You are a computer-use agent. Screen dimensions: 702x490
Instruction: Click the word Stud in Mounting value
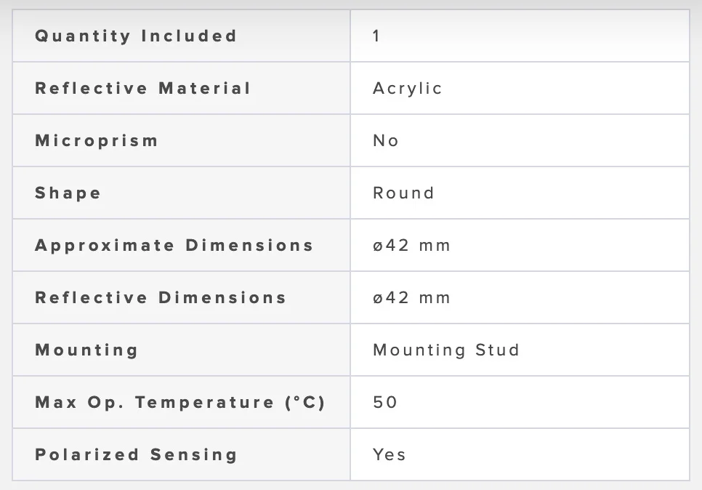[498, 350]
